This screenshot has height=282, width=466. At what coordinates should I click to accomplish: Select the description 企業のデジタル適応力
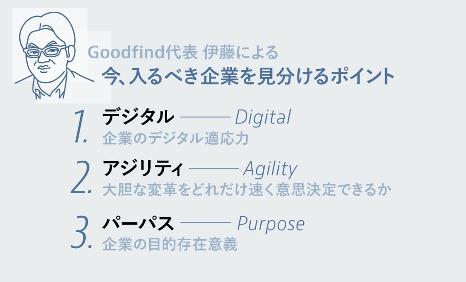point(175,139)
